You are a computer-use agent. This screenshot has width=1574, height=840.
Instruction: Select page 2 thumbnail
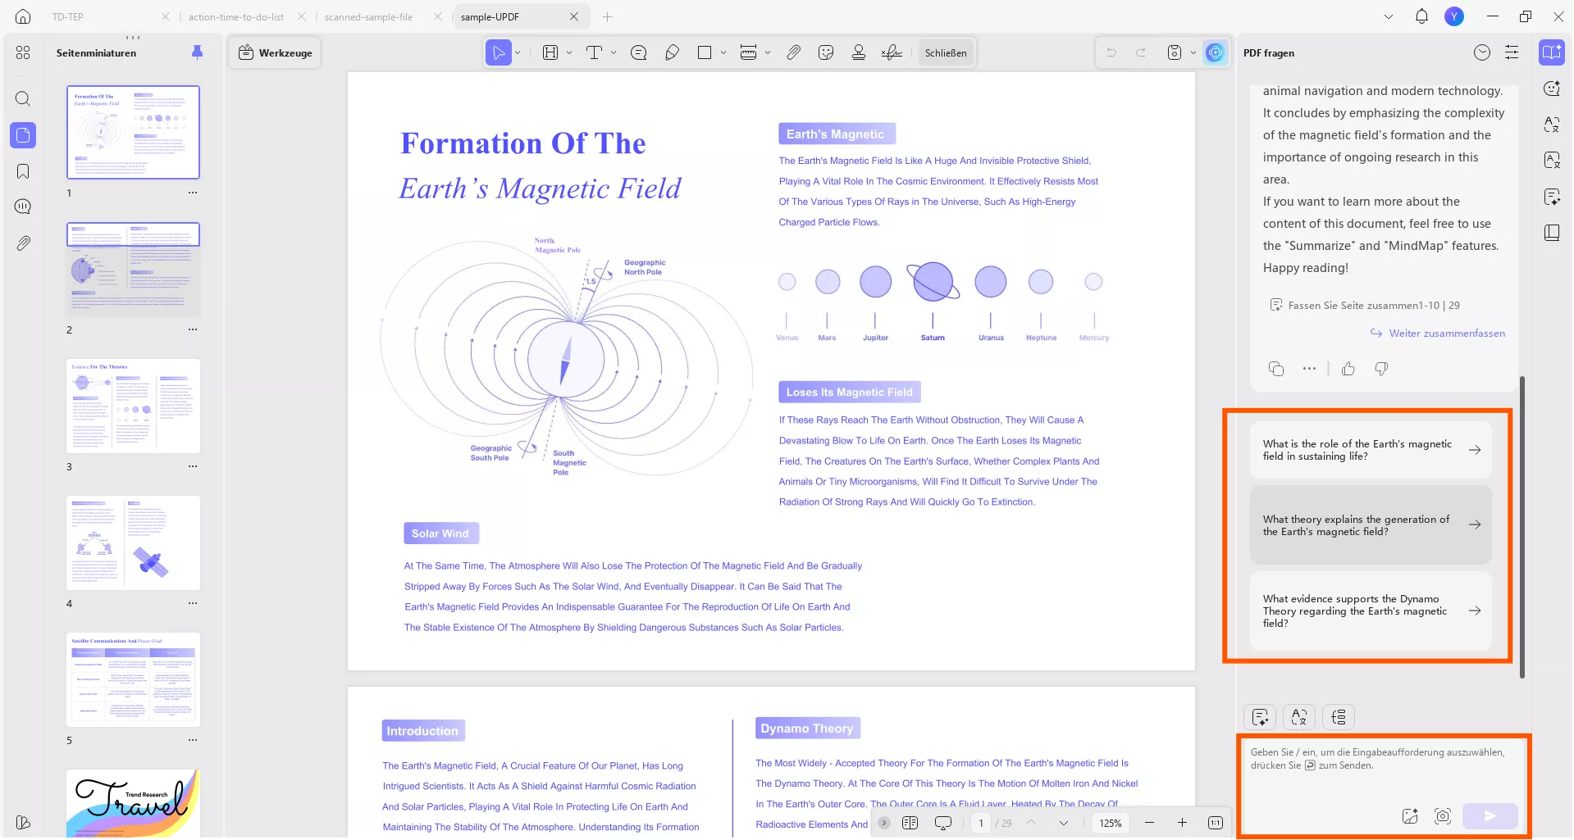(x=133, y=269)
